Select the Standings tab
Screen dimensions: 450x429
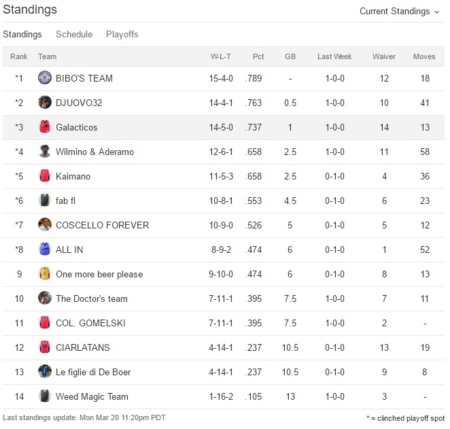coord(22,34)
